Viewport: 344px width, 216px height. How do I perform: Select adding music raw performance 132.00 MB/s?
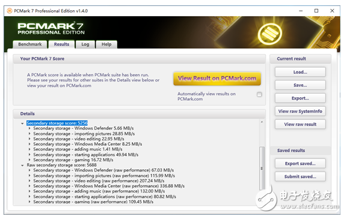99,191
